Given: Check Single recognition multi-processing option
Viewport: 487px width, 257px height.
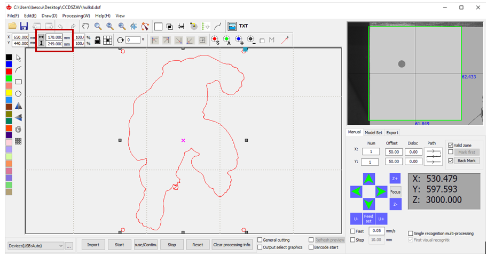Looking at the screenshot, I should pos(410,233).
